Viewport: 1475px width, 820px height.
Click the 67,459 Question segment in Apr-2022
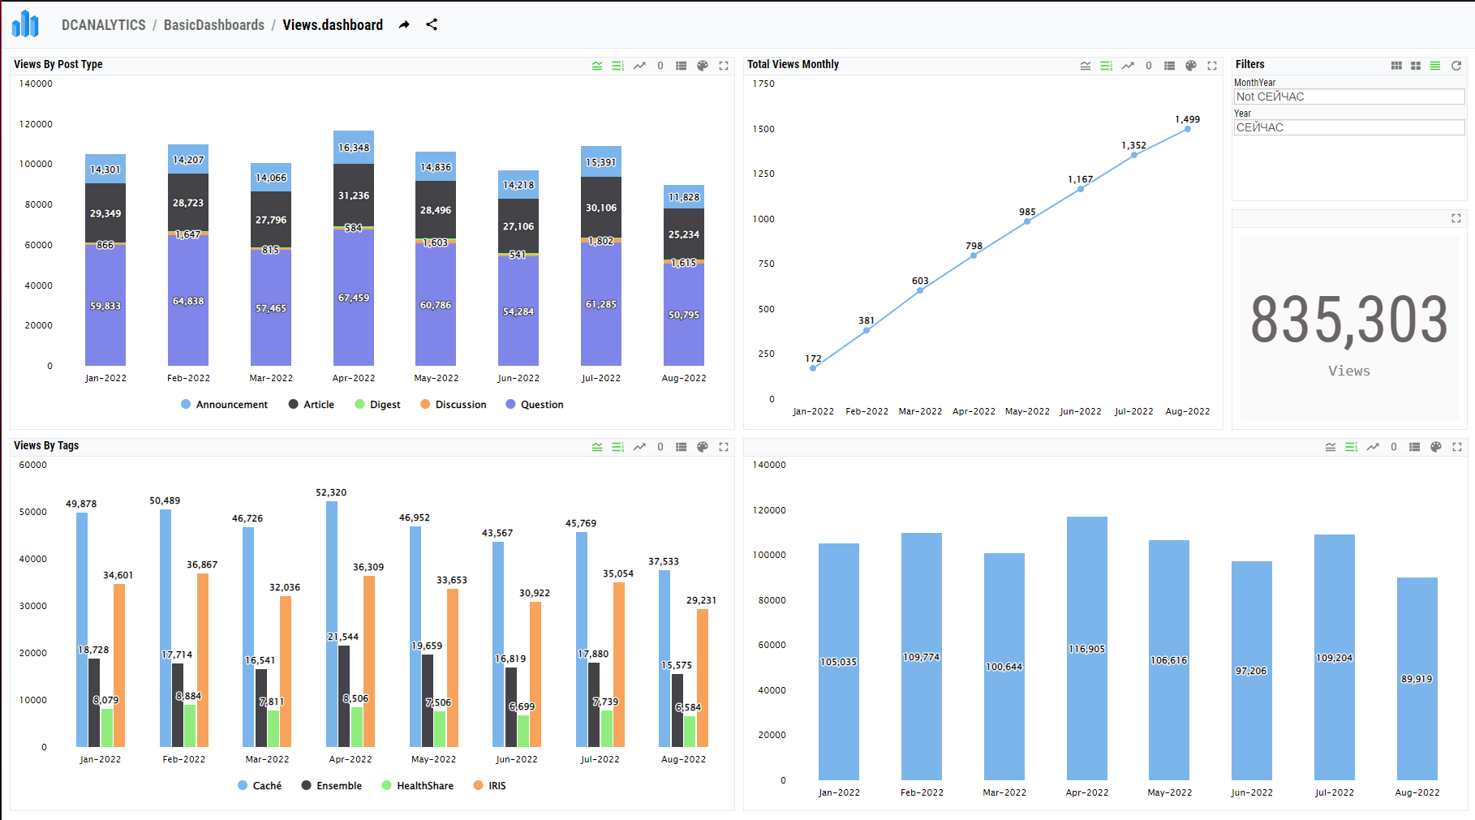tap(354, 298)
